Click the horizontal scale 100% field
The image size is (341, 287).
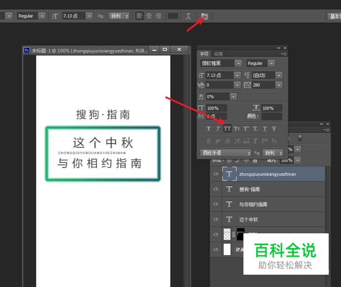(x=272, y=108)
